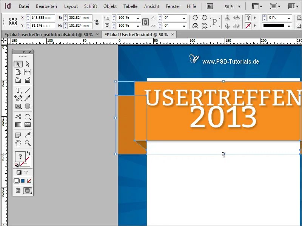Toggle formatting affects container

19,173
